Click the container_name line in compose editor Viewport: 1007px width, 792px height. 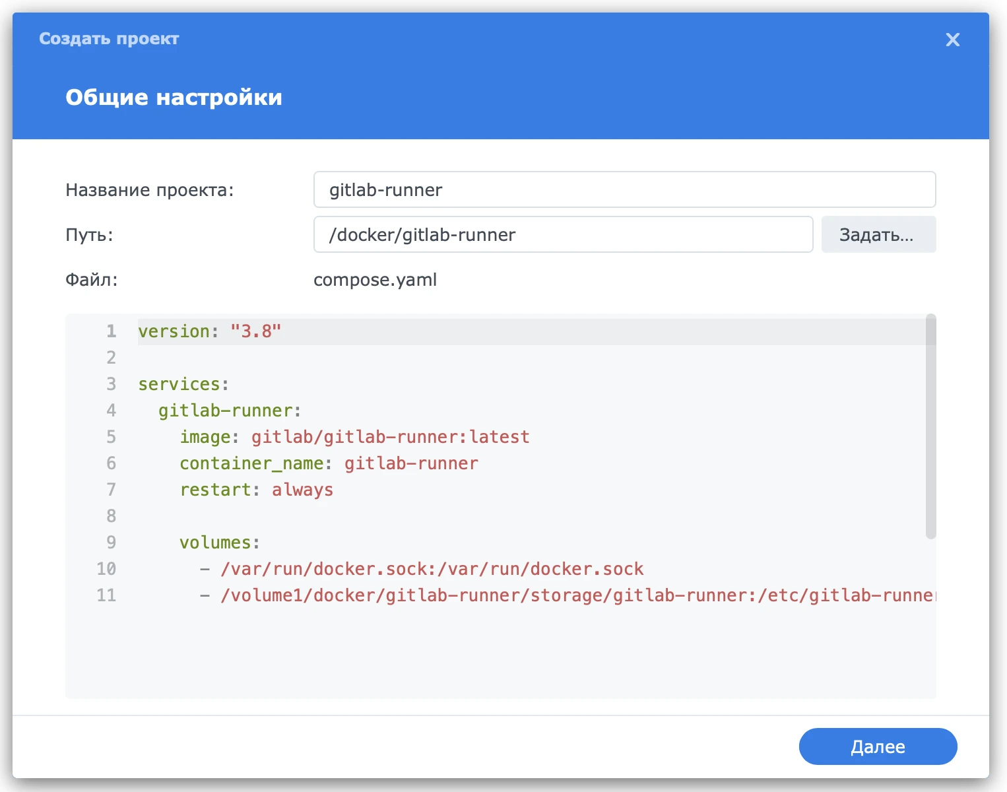coord(329,463)
